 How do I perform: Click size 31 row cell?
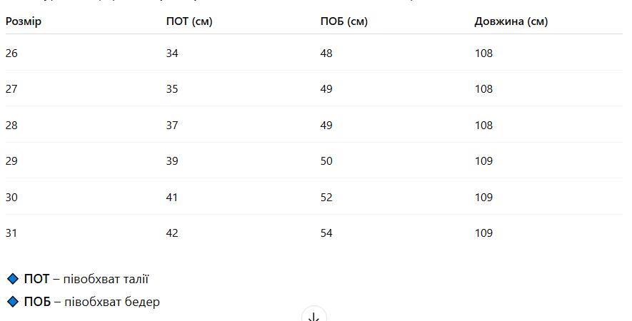pos(11,233)
